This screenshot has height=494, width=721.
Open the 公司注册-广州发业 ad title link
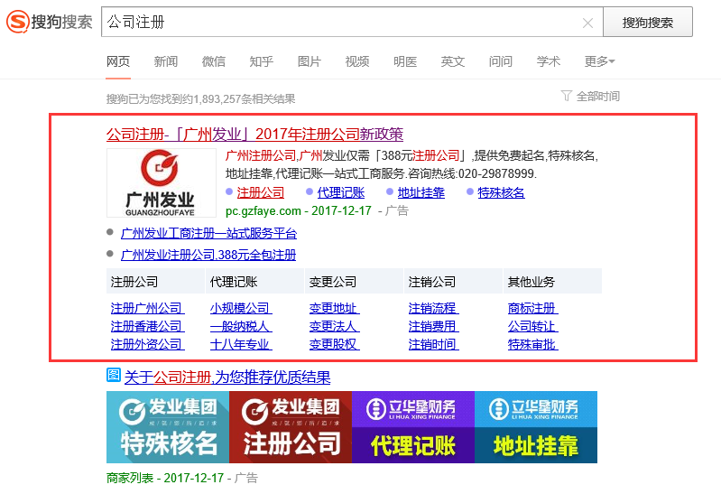point(254,135)
